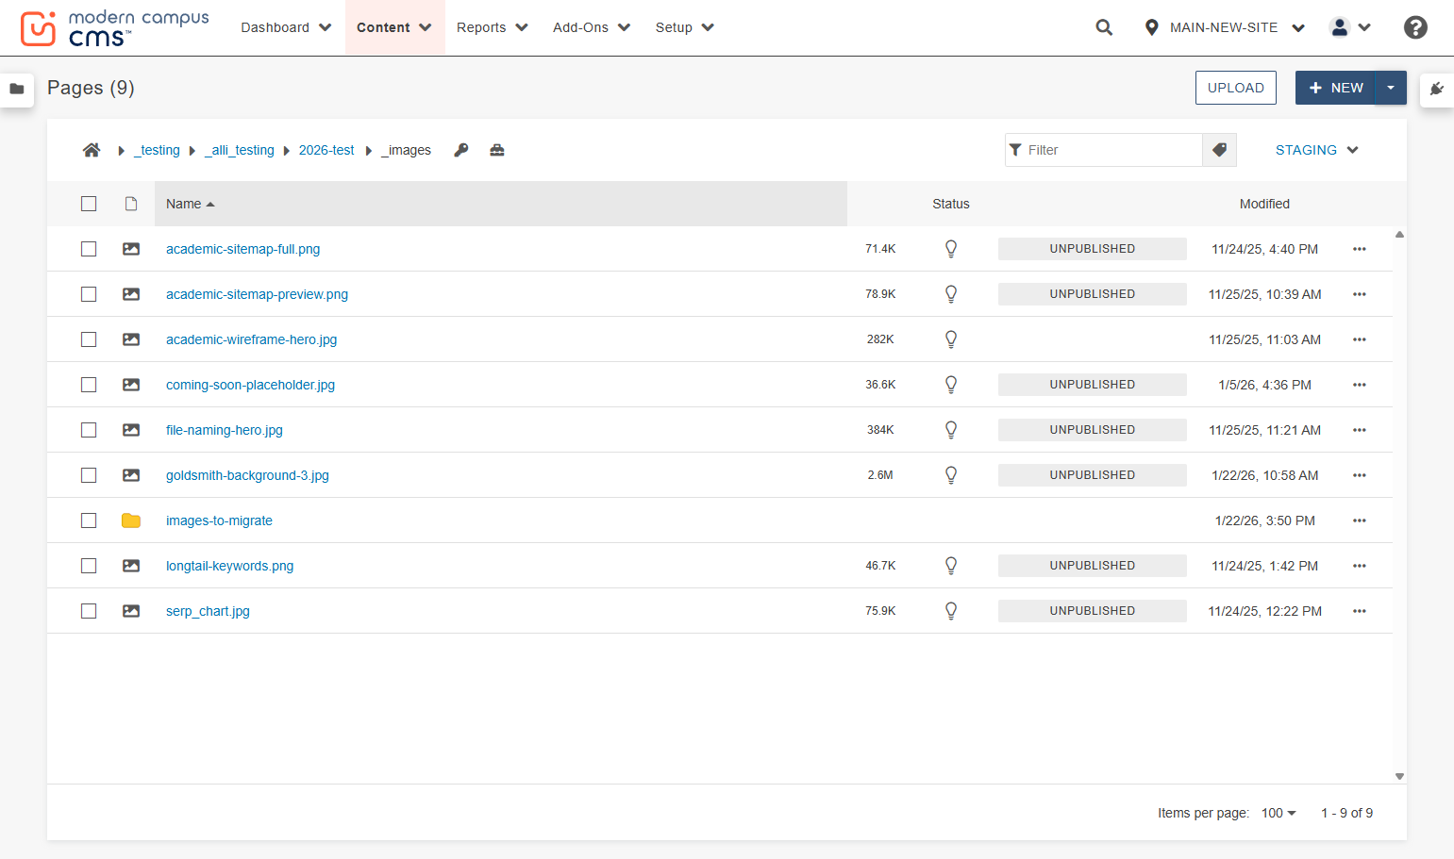Click the Modern Campus CMS logo

(115, 28)
